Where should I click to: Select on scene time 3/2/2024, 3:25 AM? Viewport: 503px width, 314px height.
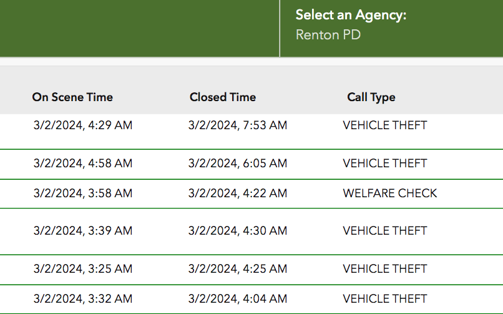[83, 269]
